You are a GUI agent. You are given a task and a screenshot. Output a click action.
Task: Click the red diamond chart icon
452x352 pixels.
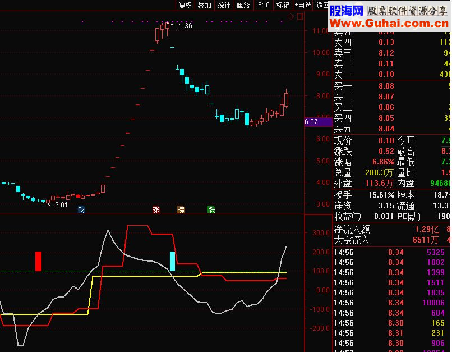290,17
